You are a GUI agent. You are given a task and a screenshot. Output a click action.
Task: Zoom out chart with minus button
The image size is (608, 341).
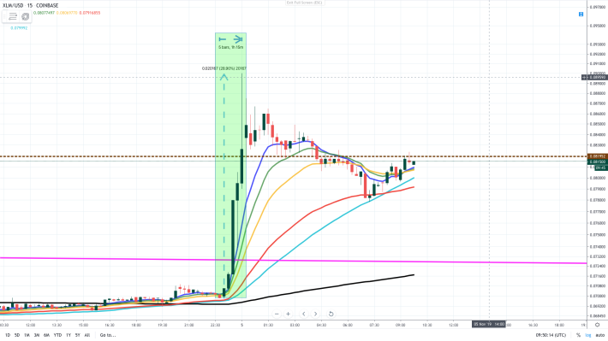point(277,314)
